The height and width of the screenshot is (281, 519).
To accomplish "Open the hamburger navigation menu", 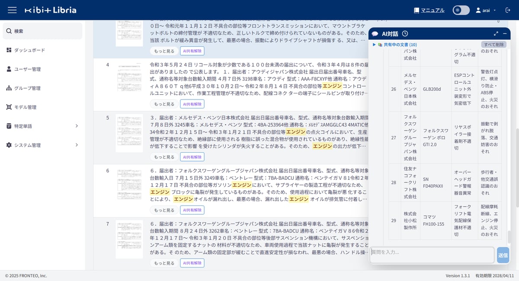I will [12, 10].
